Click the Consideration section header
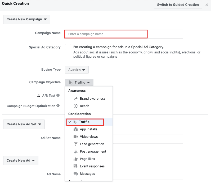This screenshot has width=211, height=183. coord(79,114)
